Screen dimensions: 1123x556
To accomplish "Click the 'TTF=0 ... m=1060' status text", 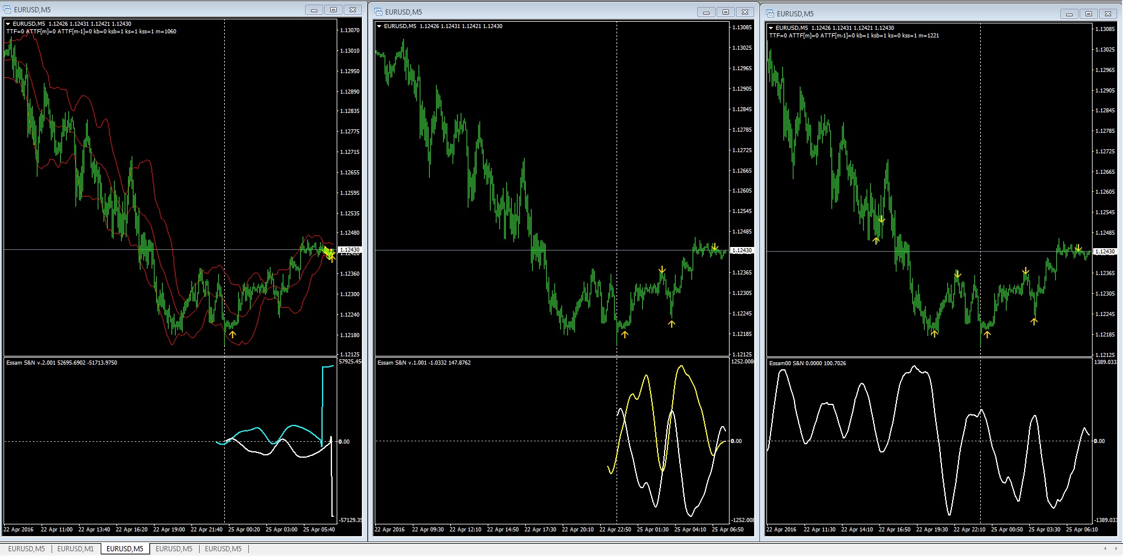I will [91, 32].
